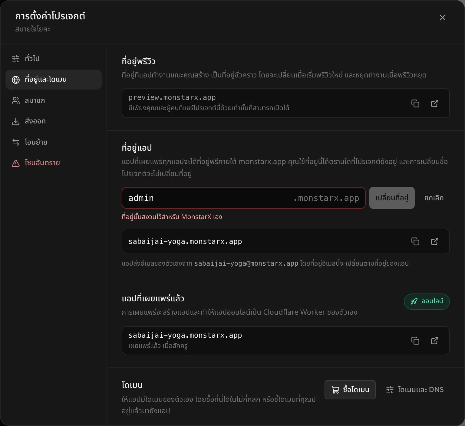Focus the app address input containing admin

click(244, 198)
